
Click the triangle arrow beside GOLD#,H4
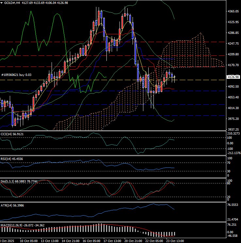point(2,3)
